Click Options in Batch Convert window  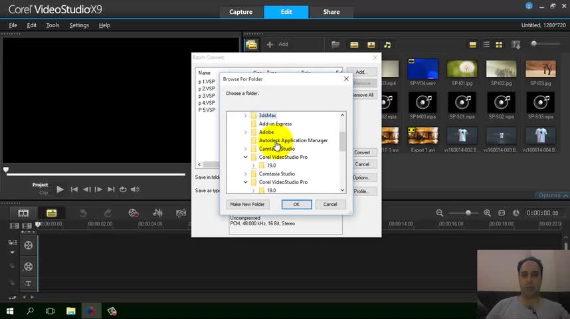[362, 177]
